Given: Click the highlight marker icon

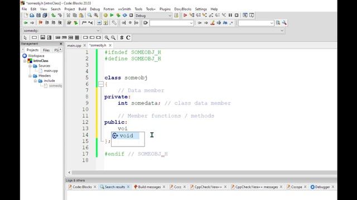Looking at the screenshot, I should [213, 23].
